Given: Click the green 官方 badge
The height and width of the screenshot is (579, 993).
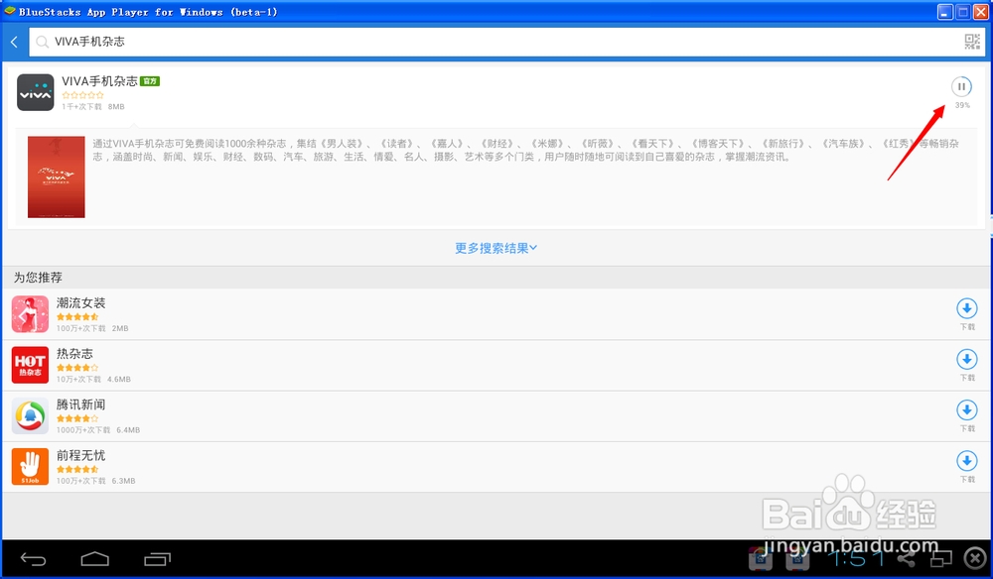Looking at the screenshot, I should [x=150, y=81].
